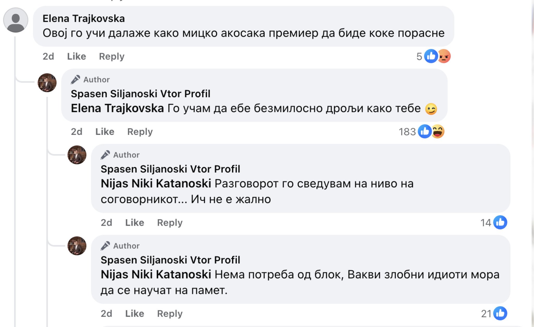Open avatar thumbnail of the last Author reply
The image size is (534, 327).
tap(77, 246)
